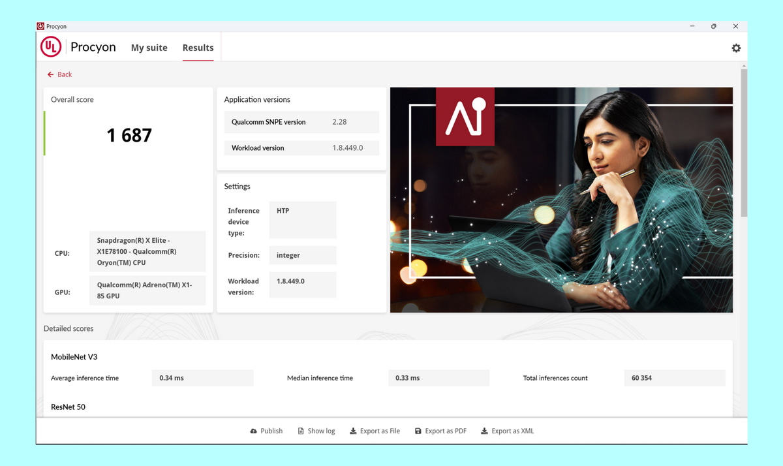Click average inference time 0.34 ms
The width and height of the screenshot is (783, 466).
tap(202, 378)
